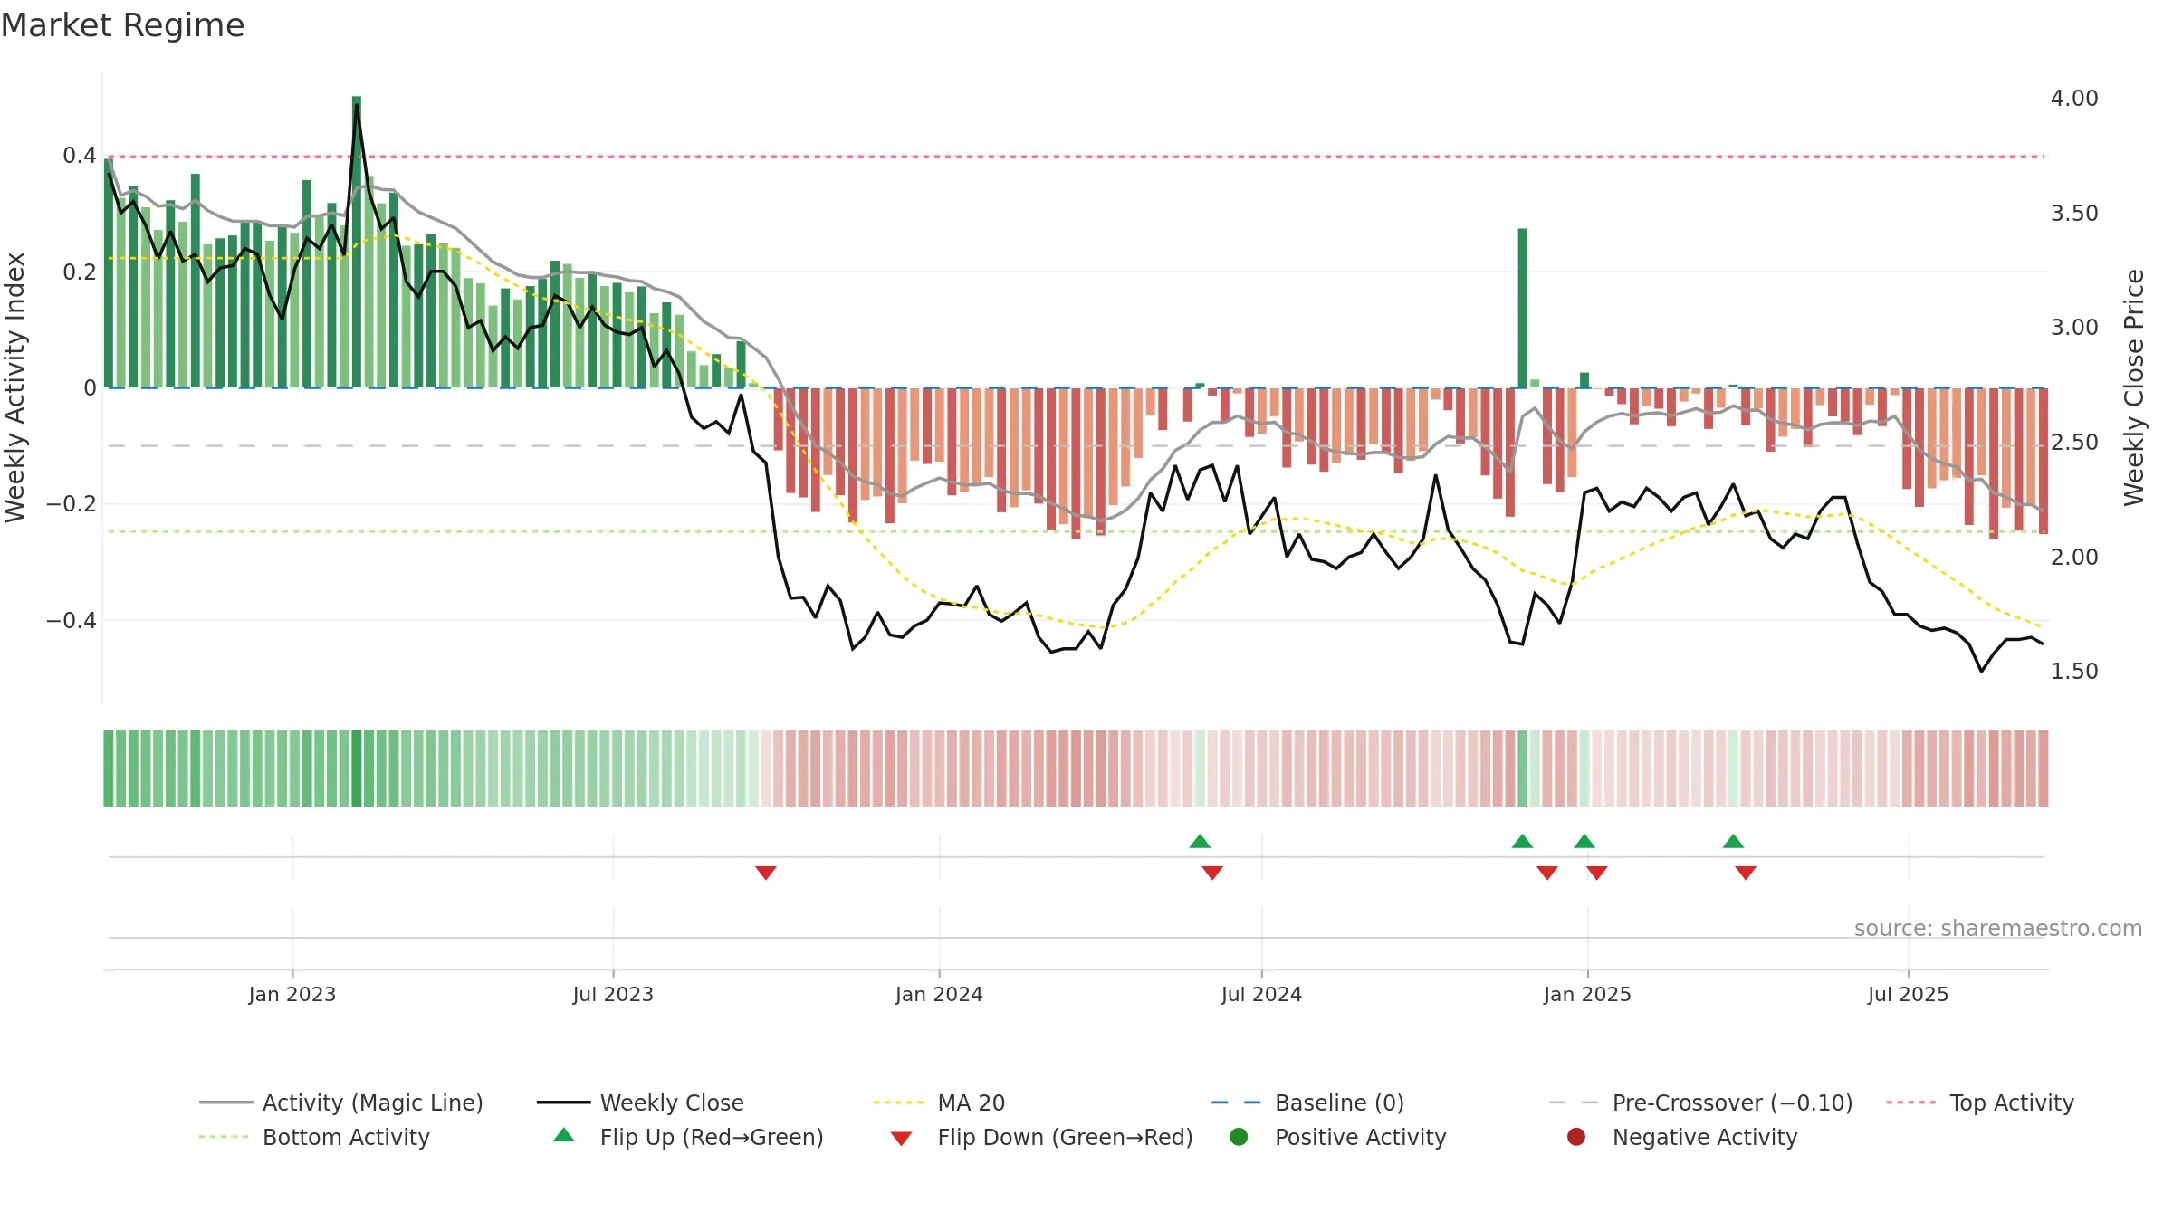Click the Weekly Activity Index axis title
Screen dimensions: 2173x1222
click(x=15, y=387)
